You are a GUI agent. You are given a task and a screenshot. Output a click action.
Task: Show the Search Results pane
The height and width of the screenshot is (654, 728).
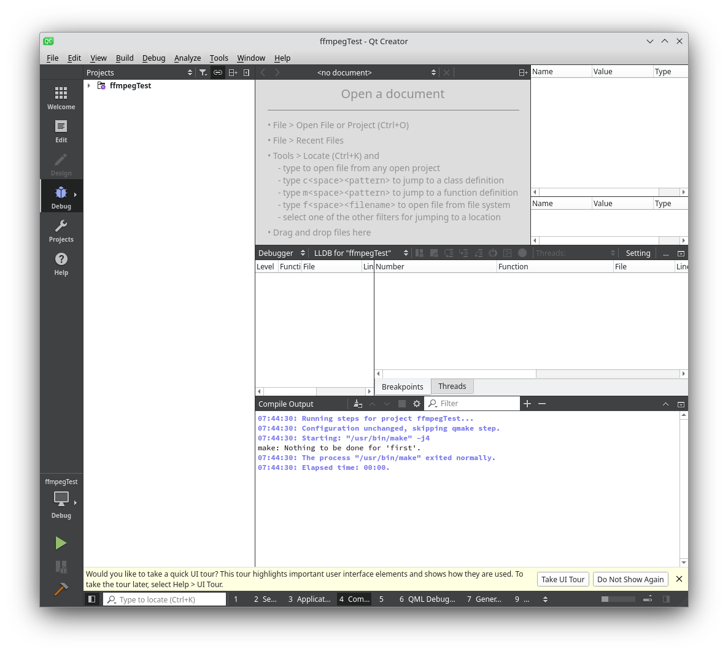coord(265,599)
